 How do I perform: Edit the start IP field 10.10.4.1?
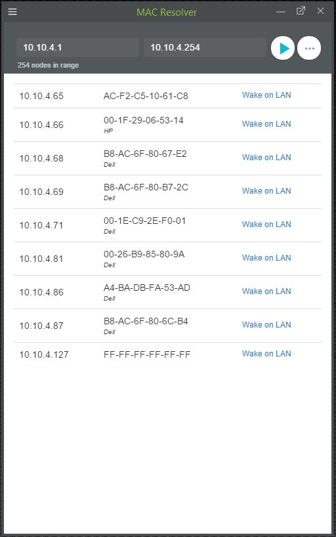[77, 47]
